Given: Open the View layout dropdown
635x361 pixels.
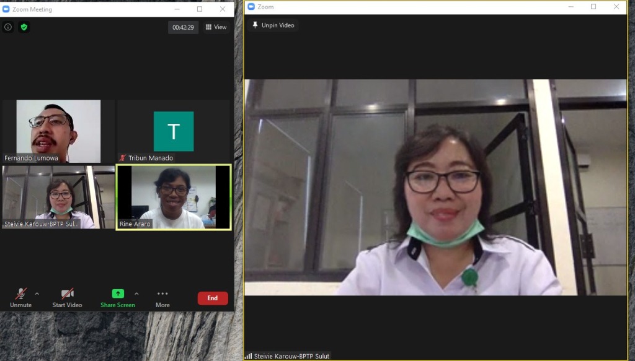Looking at the screenshot, I should coord(216,27).
